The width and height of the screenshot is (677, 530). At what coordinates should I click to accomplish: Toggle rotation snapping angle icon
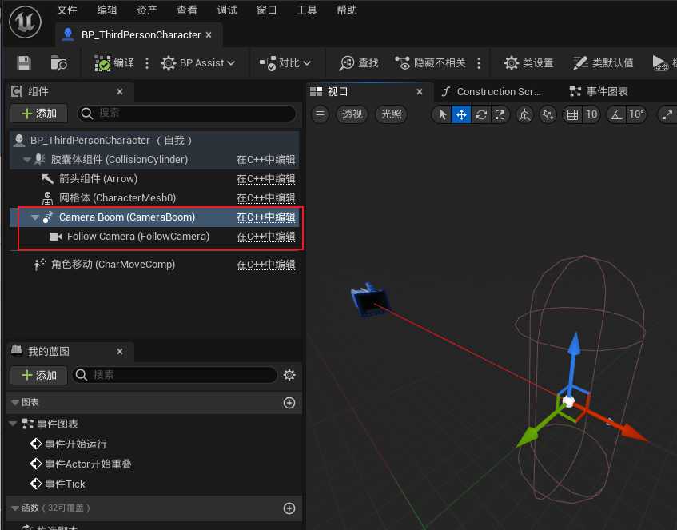pos(616,114)
